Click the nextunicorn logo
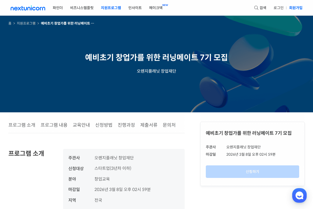The width and height of the screenshot is (313, 209). click(28, 8)
